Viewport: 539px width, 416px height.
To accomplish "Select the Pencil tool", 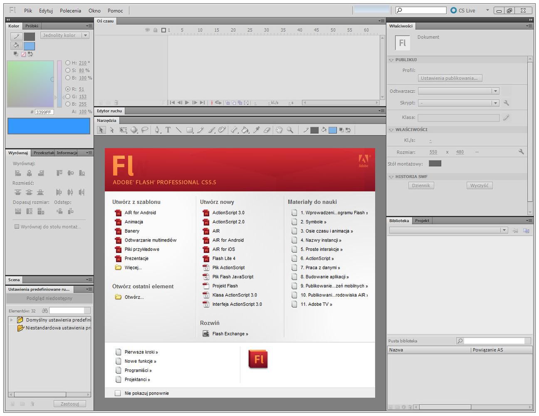I will click(200, 130).
